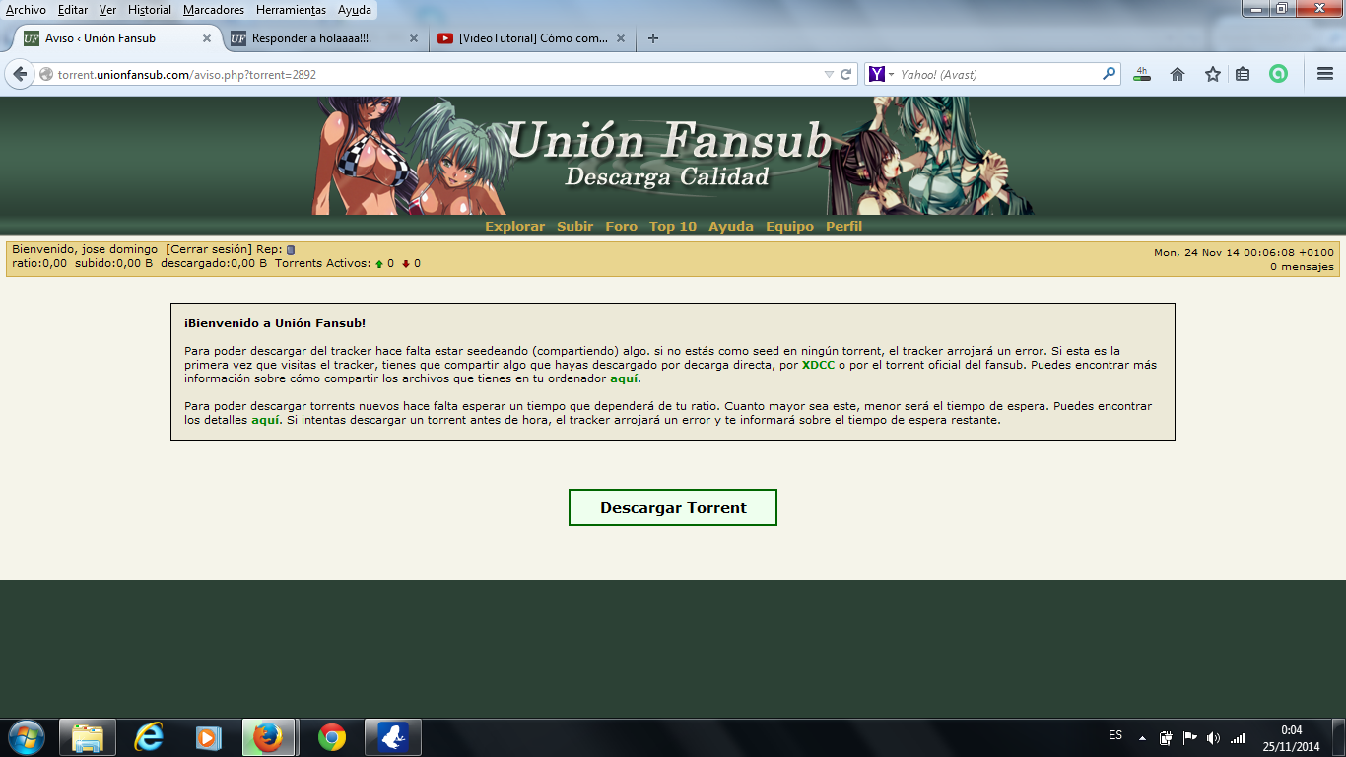Switch to the Aviso ‹ Unión Fansub tab

pyautogui.click(x=115, y=38)
